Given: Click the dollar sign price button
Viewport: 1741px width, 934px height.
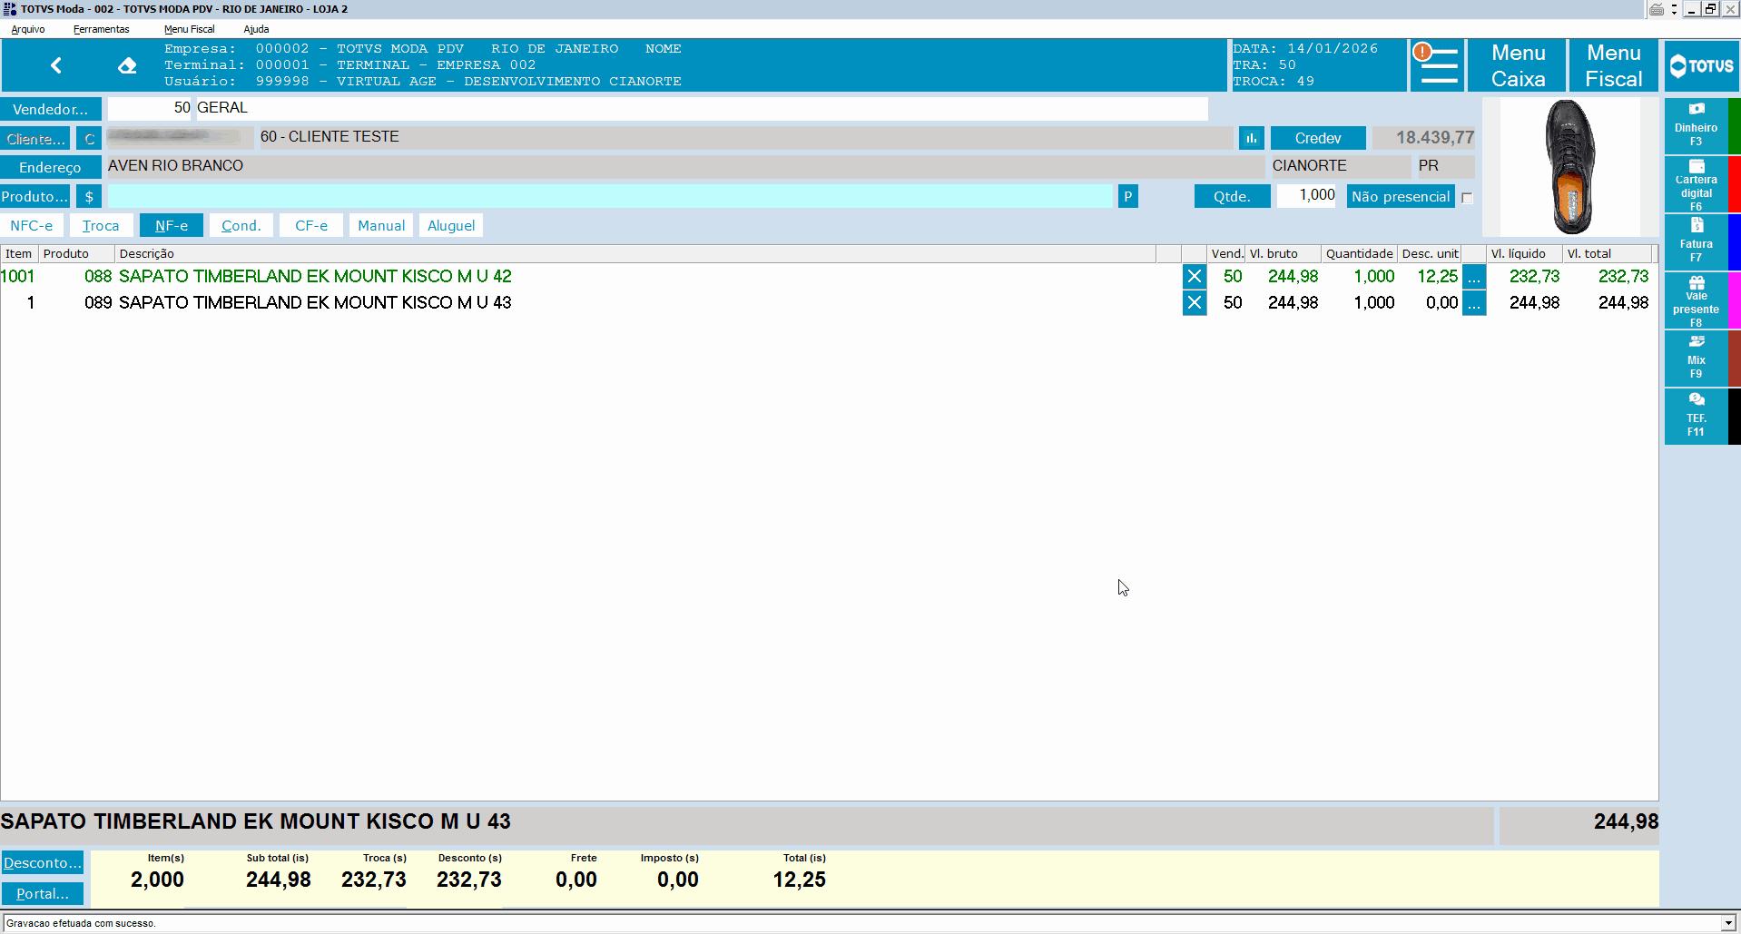Looking at the screenshot, I should tap(89, 197).
